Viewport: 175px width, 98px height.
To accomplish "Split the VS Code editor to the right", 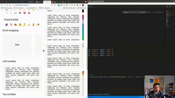I will point(170,7).
